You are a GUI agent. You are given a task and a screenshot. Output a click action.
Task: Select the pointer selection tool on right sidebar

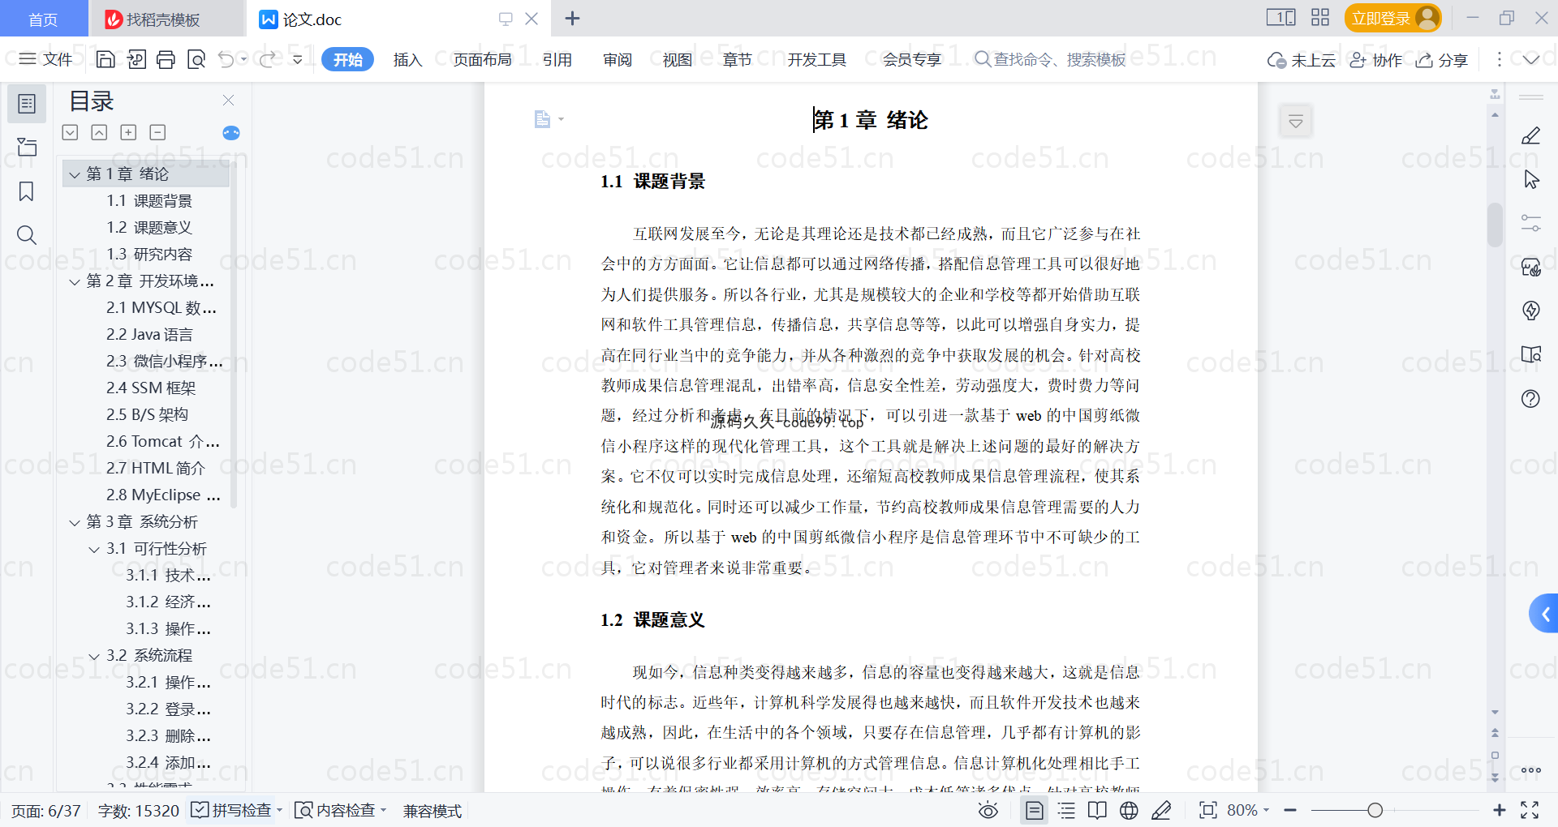coord(1531,179)
